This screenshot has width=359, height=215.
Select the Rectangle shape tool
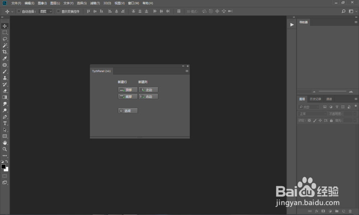tap(5, 136)
